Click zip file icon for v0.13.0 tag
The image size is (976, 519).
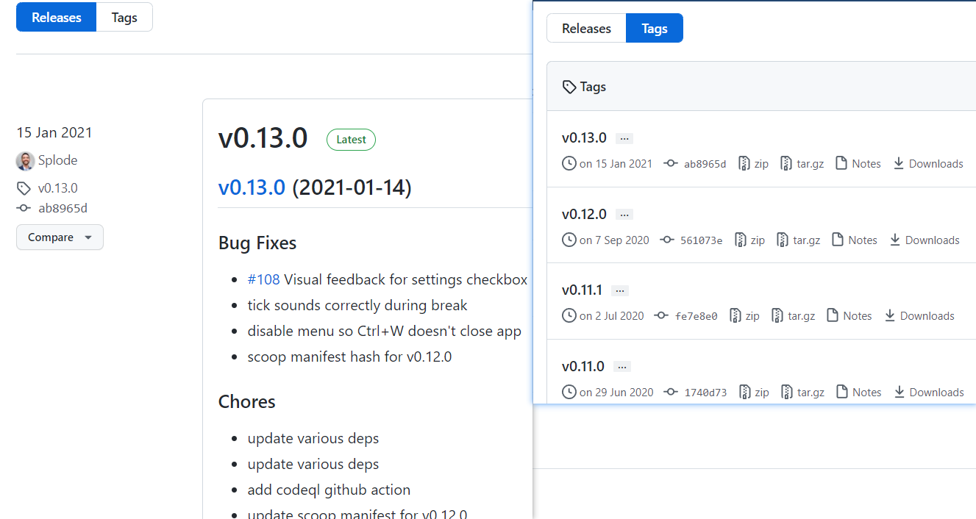coord(744,163)
